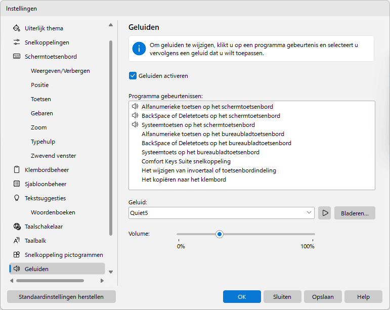
Task: Select Systeemtoets op het bureaubladtoetsenbord event
Action: coord(200,152)
